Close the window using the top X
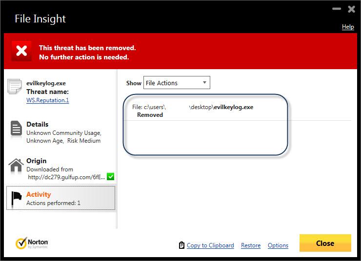Screen dimensions: 361x261 tap(352, 9)
